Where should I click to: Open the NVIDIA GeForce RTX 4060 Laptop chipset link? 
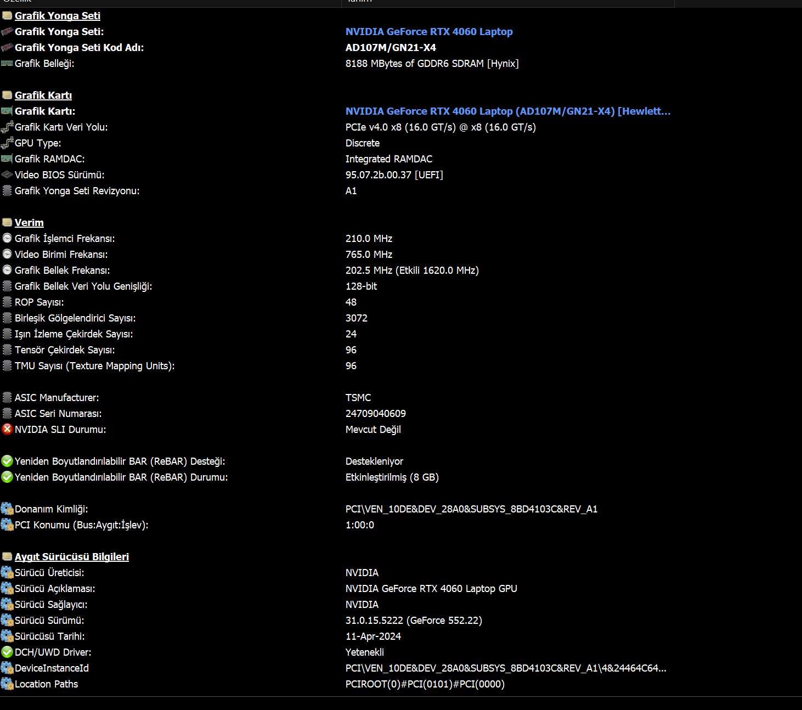click(x=429, y=32)
